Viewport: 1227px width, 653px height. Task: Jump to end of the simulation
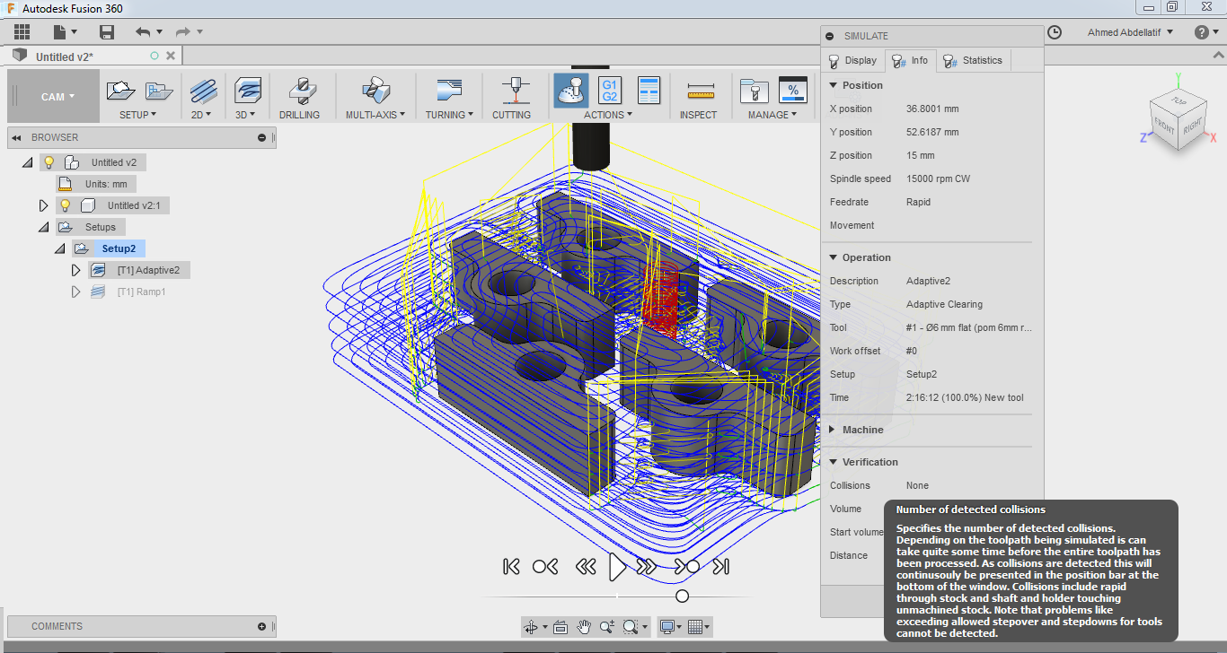[x=720, y=566]
